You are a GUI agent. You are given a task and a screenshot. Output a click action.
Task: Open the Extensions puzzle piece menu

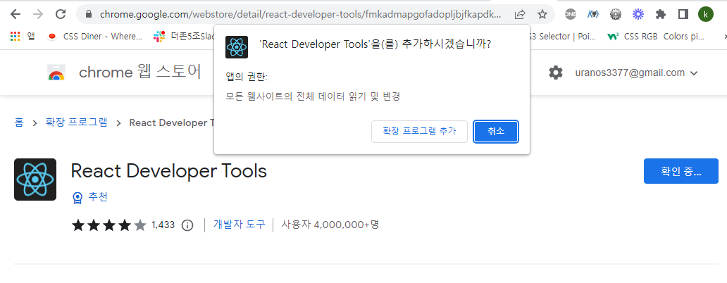click(x=661, y=14)
